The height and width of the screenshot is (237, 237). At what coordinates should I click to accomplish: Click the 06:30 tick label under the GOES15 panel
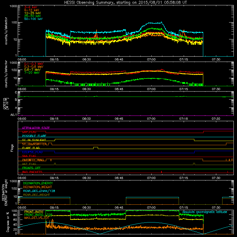[x=87, y=119]
